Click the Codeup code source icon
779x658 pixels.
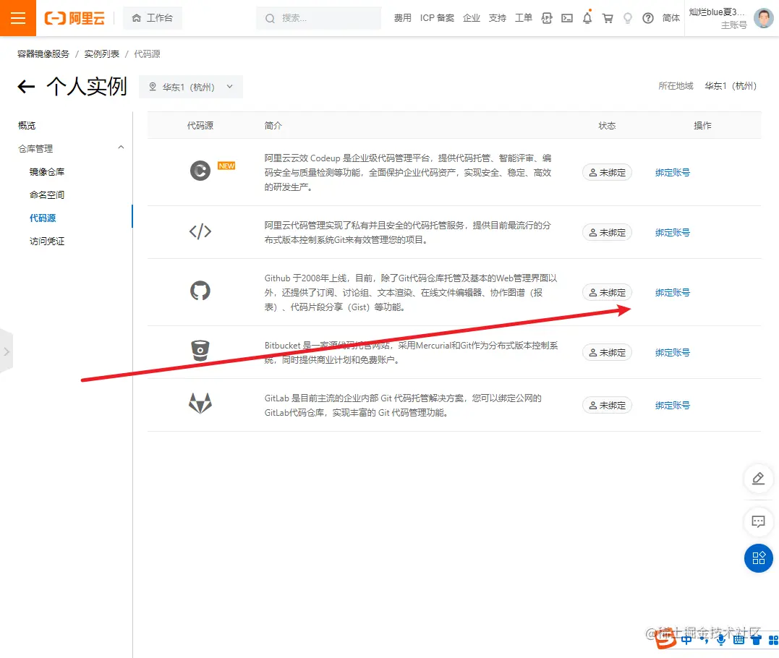point(200,171)
